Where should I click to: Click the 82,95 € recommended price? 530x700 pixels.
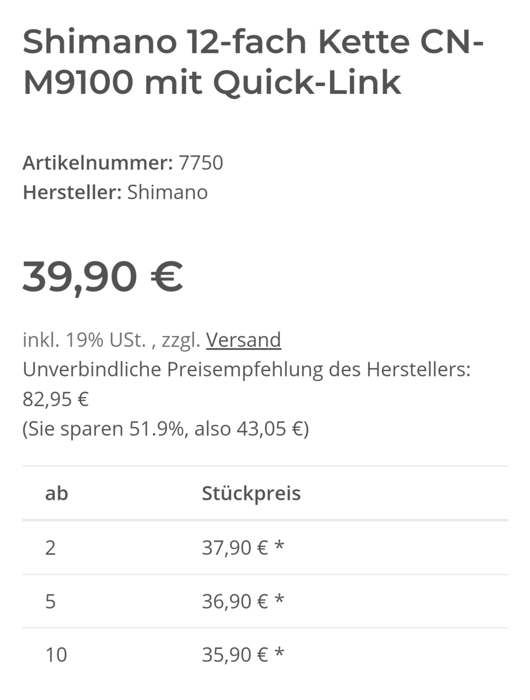coord(55,399)
